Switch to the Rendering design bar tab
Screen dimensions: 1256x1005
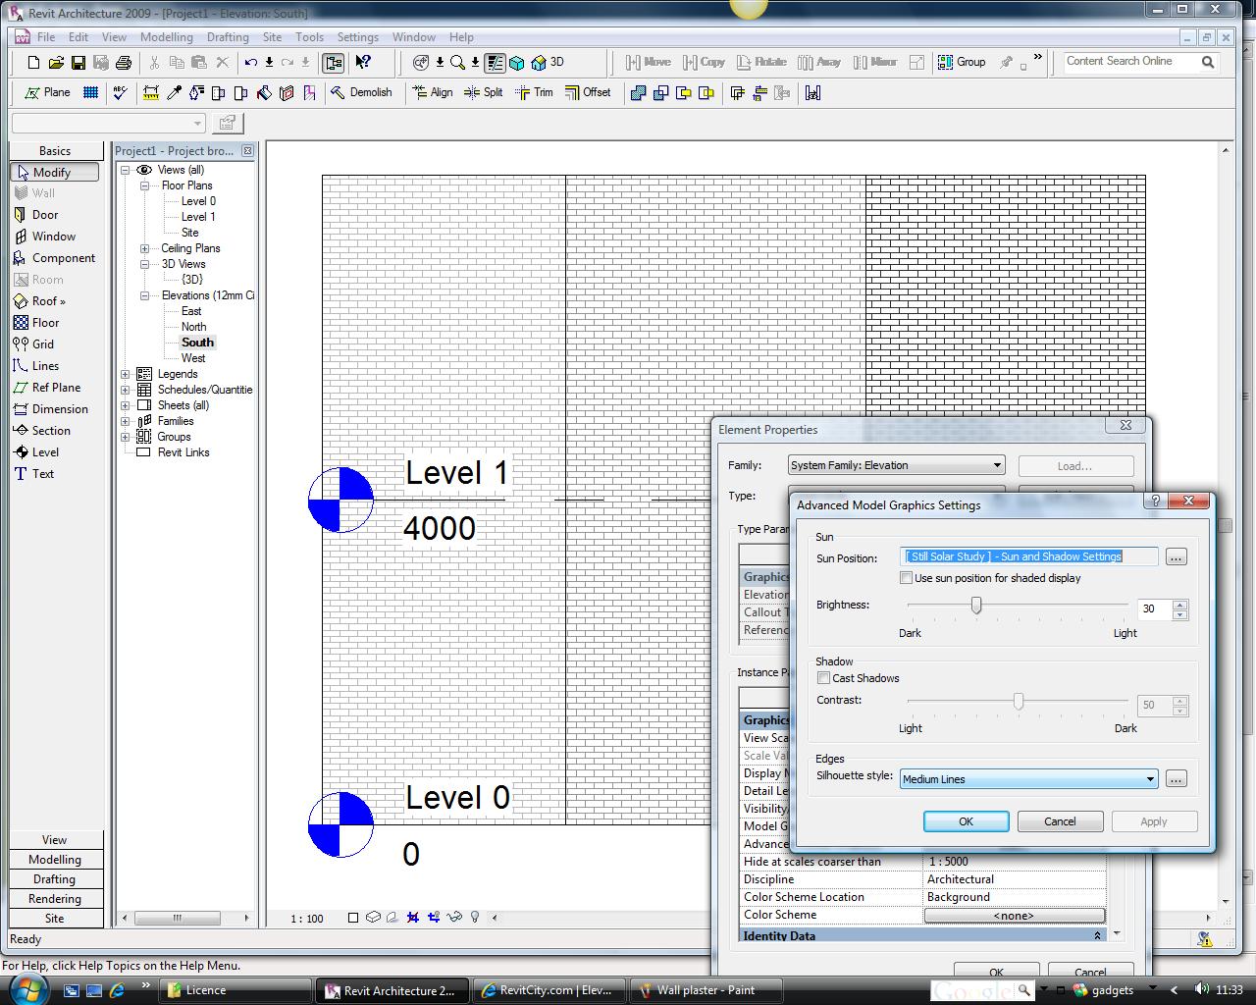click(x=55, y=899)
